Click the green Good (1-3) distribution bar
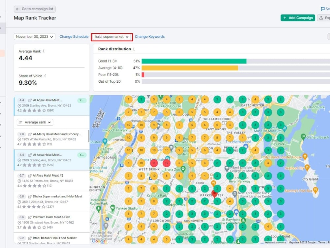This screenshot has width=330, height=248. (x=194, y=61)
